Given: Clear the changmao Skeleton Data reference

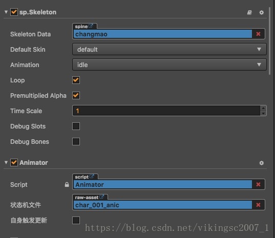Looking at the screenshot, I should tap(258, 34).
